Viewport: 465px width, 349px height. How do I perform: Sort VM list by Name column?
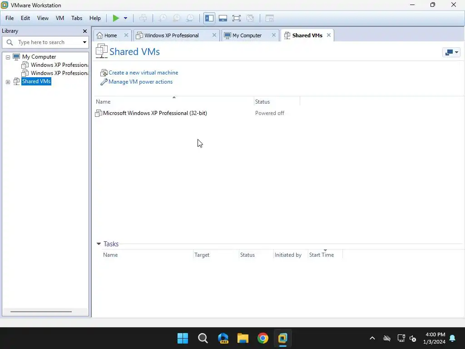(174, 101)
